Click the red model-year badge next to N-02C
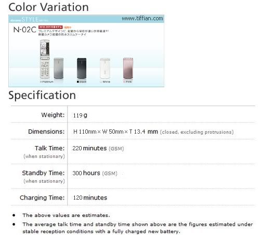Image resolution: width=260 pixels, height=235 pixels. [50, 27]
